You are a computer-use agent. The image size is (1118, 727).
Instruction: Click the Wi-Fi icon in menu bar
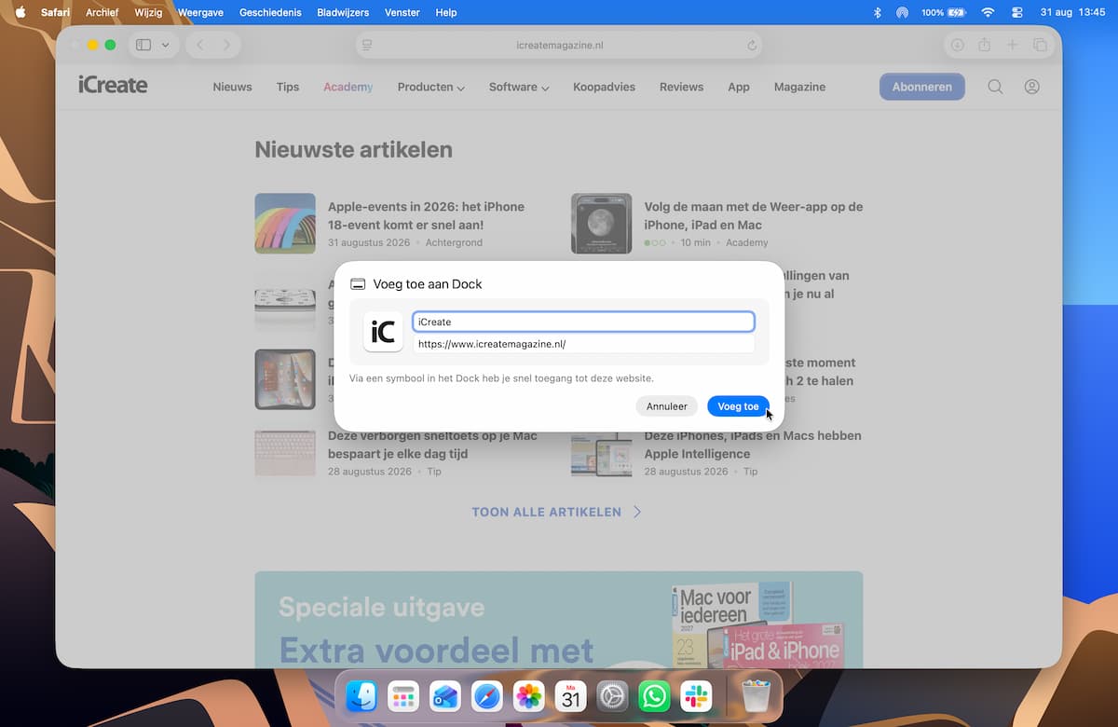pyautogui.click(x=988, y=12)
